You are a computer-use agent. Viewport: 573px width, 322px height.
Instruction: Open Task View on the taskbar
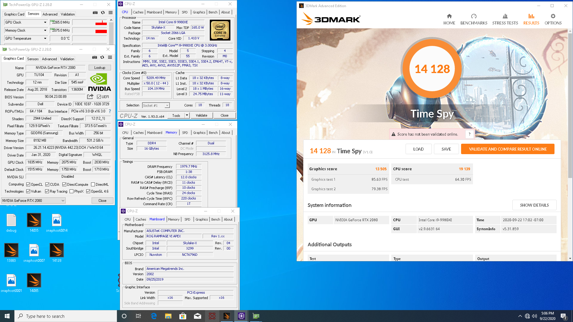click(x=138, y=316)
